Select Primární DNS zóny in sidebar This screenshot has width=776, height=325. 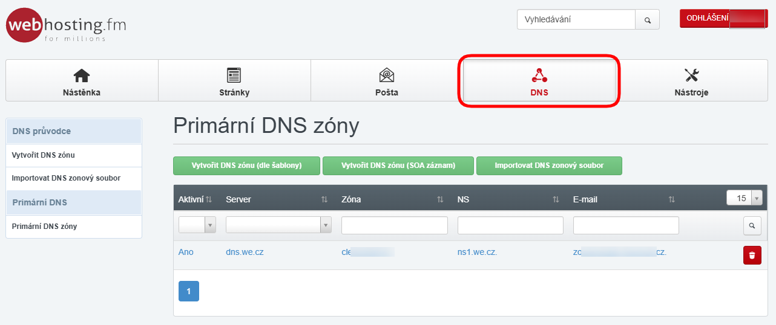45,227
